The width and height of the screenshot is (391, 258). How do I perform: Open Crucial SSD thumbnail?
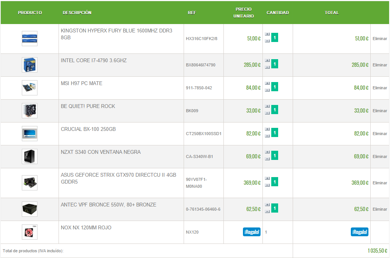click(30, 134)
